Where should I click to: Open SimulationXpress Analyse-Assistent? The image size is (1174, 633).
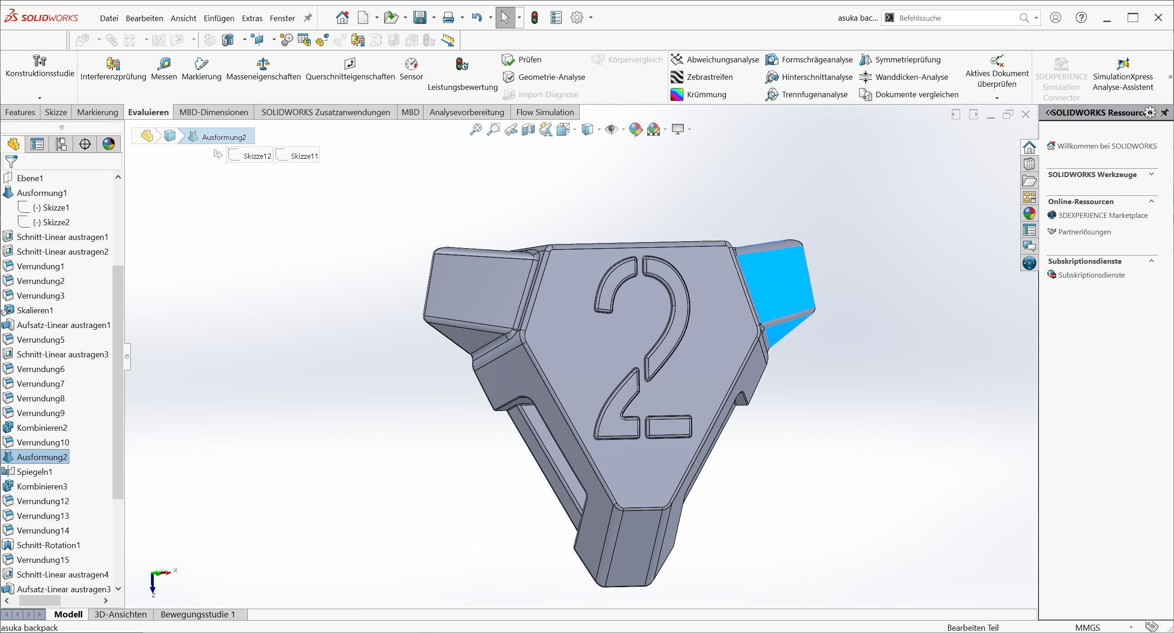pos(1123,74)
